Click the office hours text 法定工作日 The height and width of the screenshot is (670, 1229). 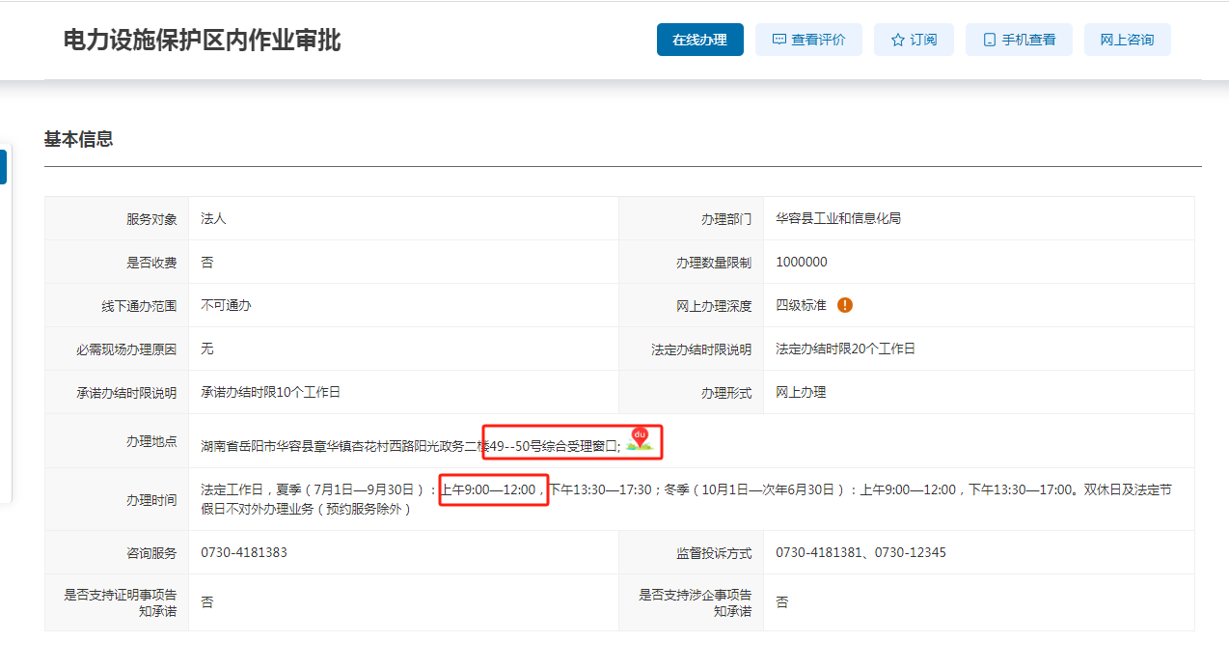pyautogui.click(x=686, y=499)
